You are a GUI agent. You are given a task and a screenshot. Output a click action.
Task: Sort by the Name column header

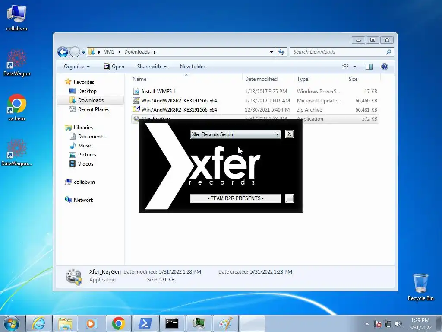pos(186,79)
